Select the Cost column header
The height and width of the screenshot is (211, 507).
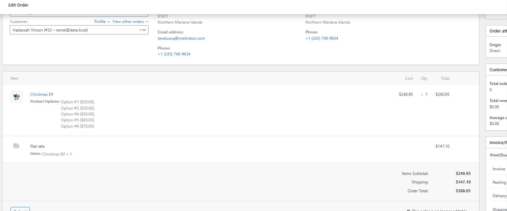pos(409,78)
